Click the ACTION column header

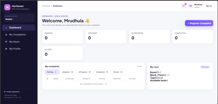tap(132, 79)
